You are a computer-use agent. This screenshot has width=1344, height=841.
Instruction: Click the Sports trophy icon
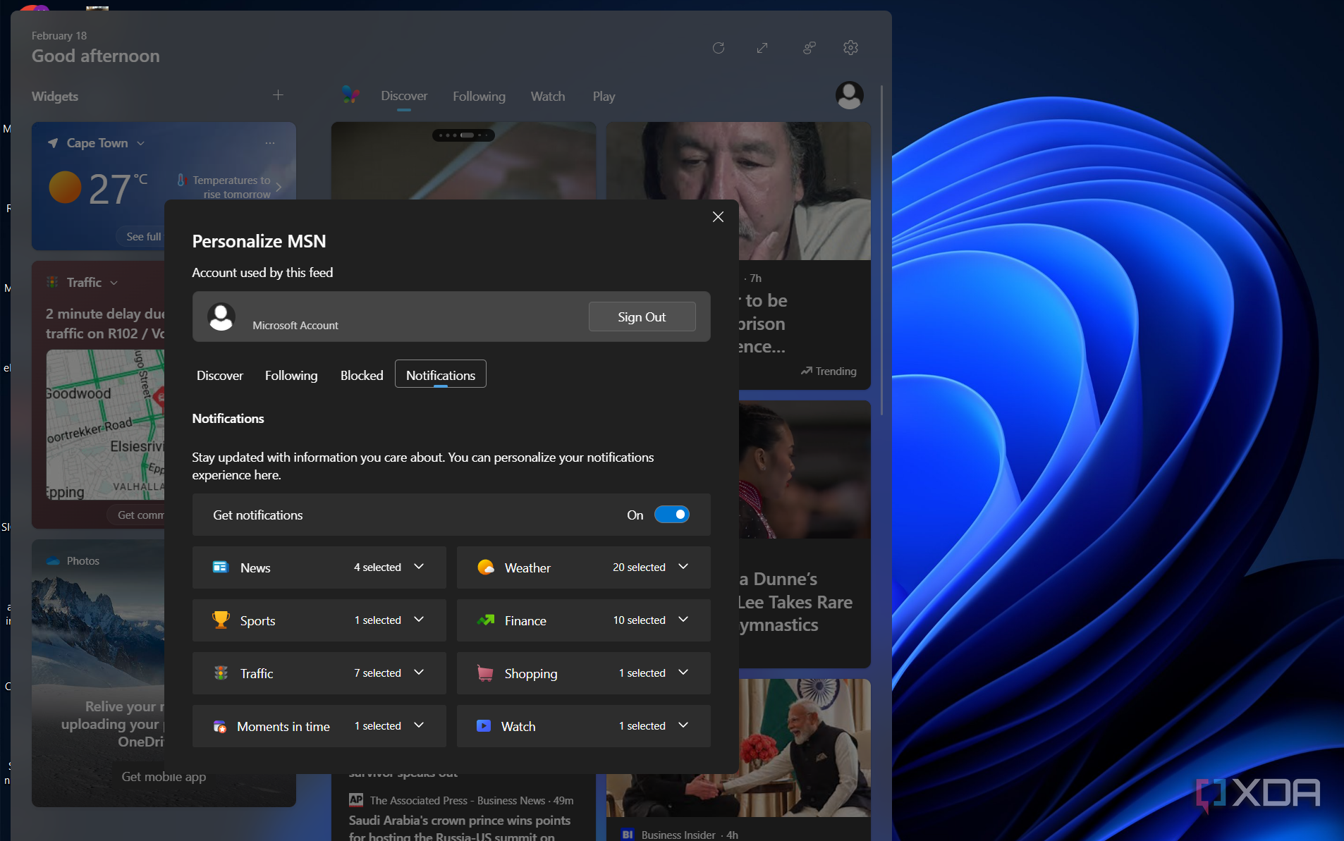click(221, 620)
